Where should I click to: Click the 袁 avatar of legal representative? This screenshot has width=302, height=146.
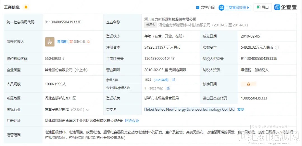50,42
